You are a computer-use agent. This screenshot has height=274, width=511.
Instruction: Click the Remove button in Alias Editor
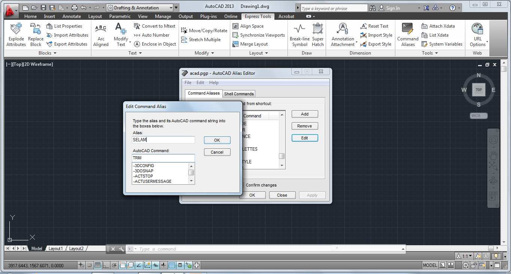305,126
